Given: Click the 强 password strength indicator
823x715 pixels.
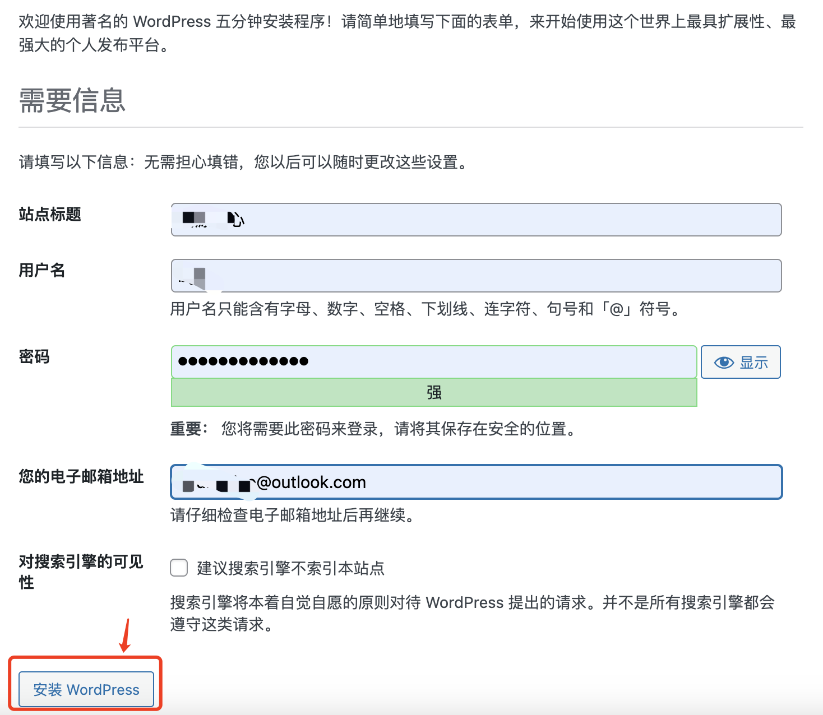Looking at the screenshot, I should [x=434, y=392].
